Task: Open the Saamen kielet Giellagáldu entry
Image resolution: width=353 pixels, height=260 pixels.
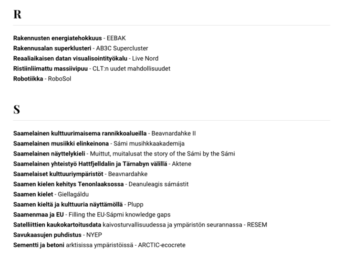Action: tap(51, 194)
